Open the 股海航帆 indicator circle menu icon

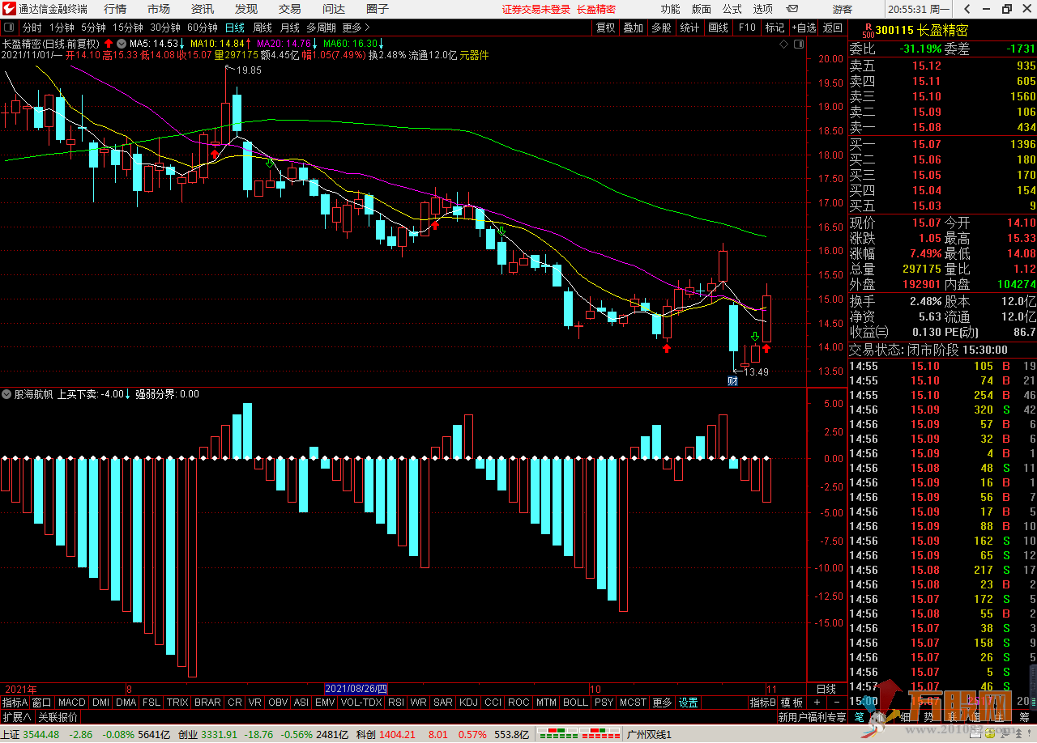click(6, 394)
